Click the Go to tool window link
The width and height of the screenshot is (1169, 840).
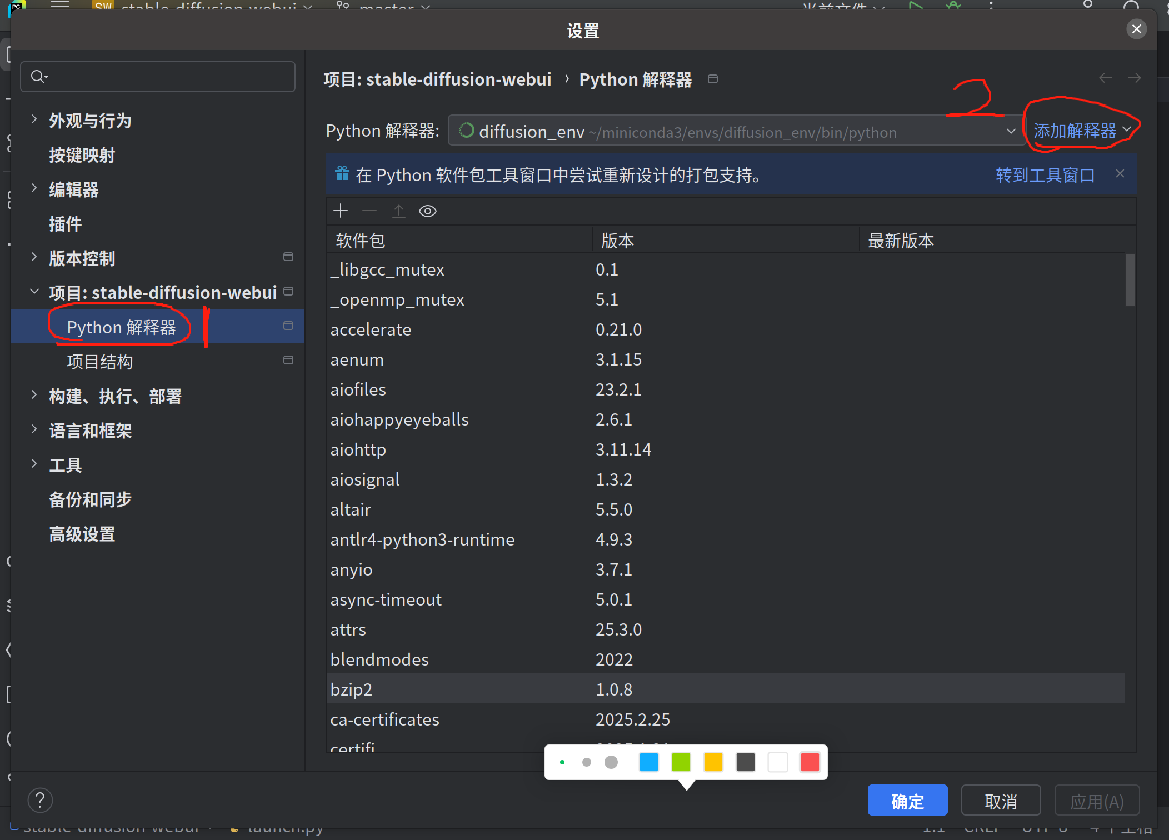1045,175
